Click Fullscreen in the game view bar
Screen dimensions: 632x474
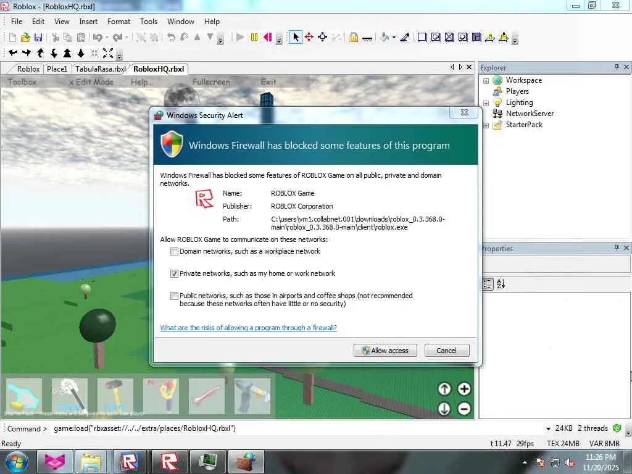click(x=211, y=82)
